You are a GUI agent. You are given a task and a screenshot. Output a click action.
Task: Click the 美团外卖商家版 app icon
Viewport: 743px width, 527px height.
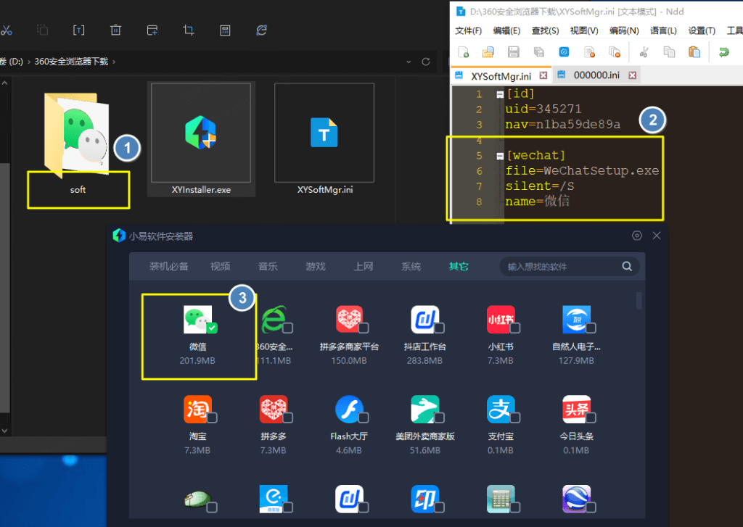click(x=424, y=409)
